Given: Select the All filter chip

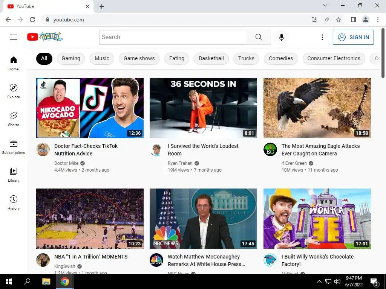Looking at the screenshot, I should point(44,58).
